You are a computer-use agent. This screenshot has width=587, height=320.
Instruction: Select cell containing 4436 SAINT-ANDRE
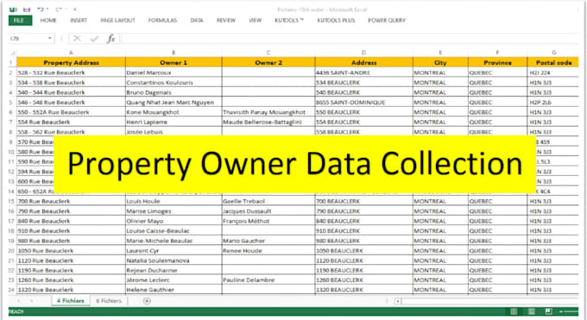point(363,72)
